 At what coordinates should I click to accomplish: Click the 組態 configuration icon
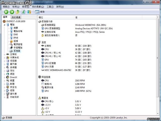[8, 90]
